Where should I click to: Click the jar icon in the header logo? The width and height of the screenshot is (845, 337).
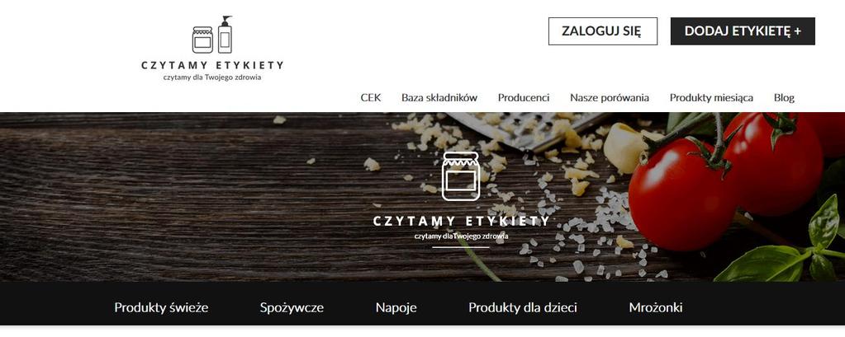[202, 40]
